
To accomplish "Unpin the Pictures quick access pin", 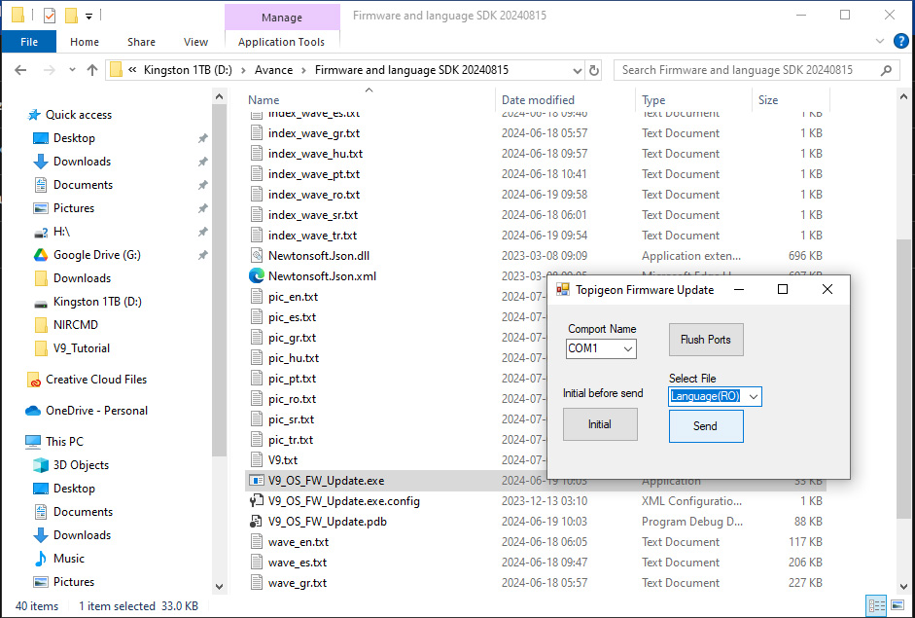I will (x=202, y=208).
